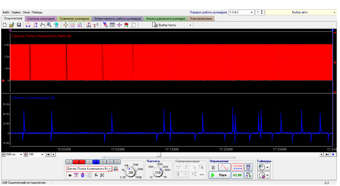Viewport: 340px width, 186px height.
Task: Toggle the blue channel 4 button
Action: coord(96,162)
